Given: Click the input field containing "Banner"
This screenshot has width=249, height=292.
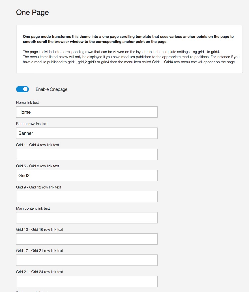Looking at the screenshot, I should tap(87, 133).
